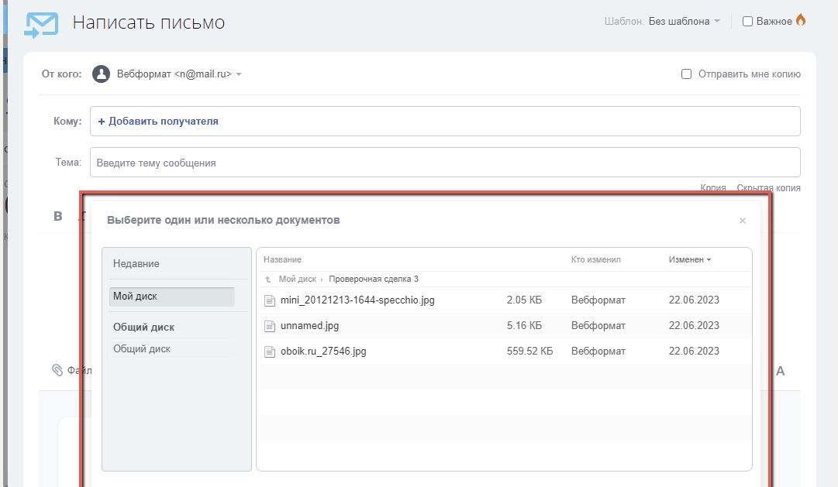Click Мой диск in the breadcrumb path
The image size is (838, 487).
click(298, 280)
